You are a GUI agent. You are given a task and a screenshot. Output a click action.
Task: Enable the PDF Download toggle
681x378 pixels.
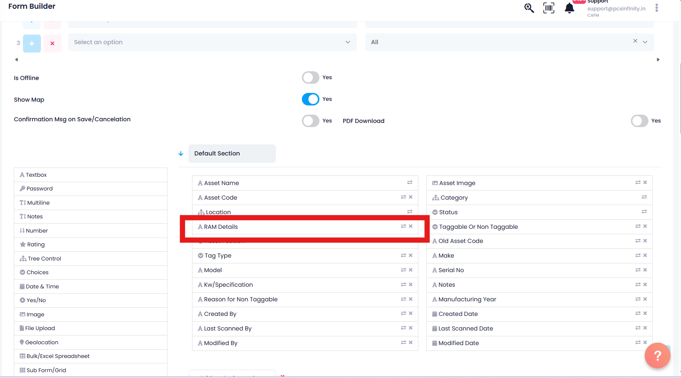639,121
